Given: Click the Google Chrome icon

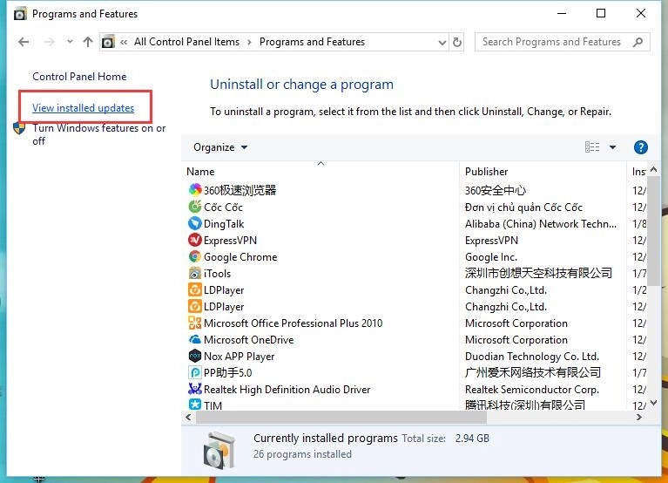Looking at the screenshot, I should click(195, 256).
